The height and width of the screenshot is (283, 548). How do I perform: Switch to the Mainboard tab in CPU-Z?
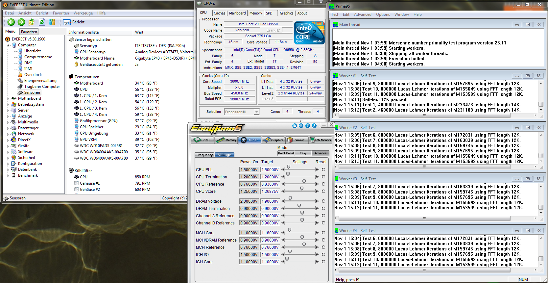(237, 13)
